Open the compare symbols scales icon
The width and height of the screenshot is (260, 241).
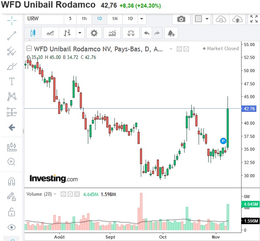pos(131,33)
